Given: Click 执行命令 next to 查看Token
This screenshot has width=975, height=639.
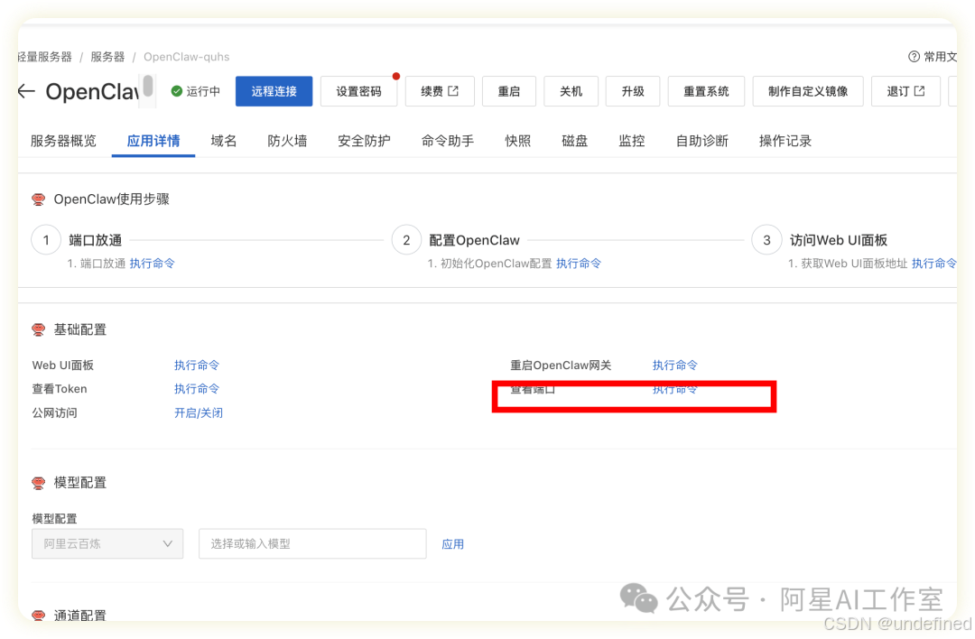Looking at the screenshot, I should (197, 388).
